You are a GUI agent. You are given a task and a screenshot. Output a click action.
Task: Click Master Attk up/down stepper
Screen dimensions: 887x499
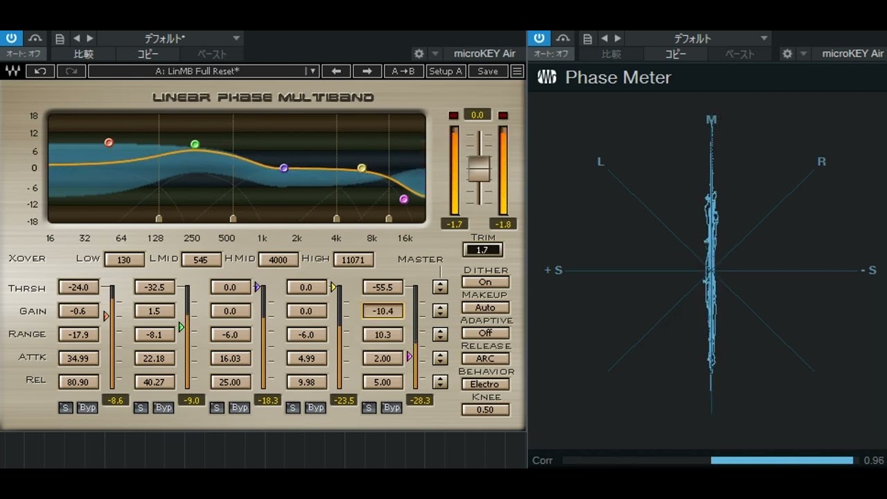(440, 358)
